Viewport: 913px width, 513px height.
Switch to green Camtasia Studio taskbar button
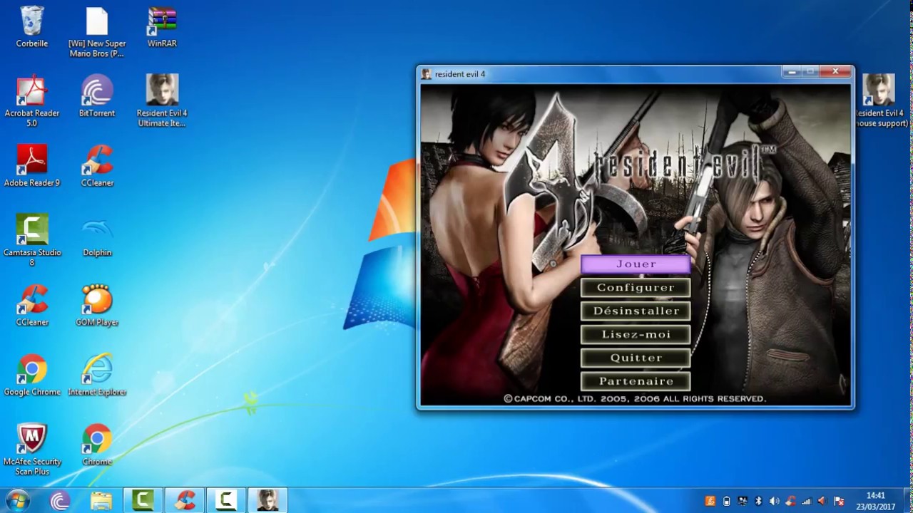coord(143,500)
